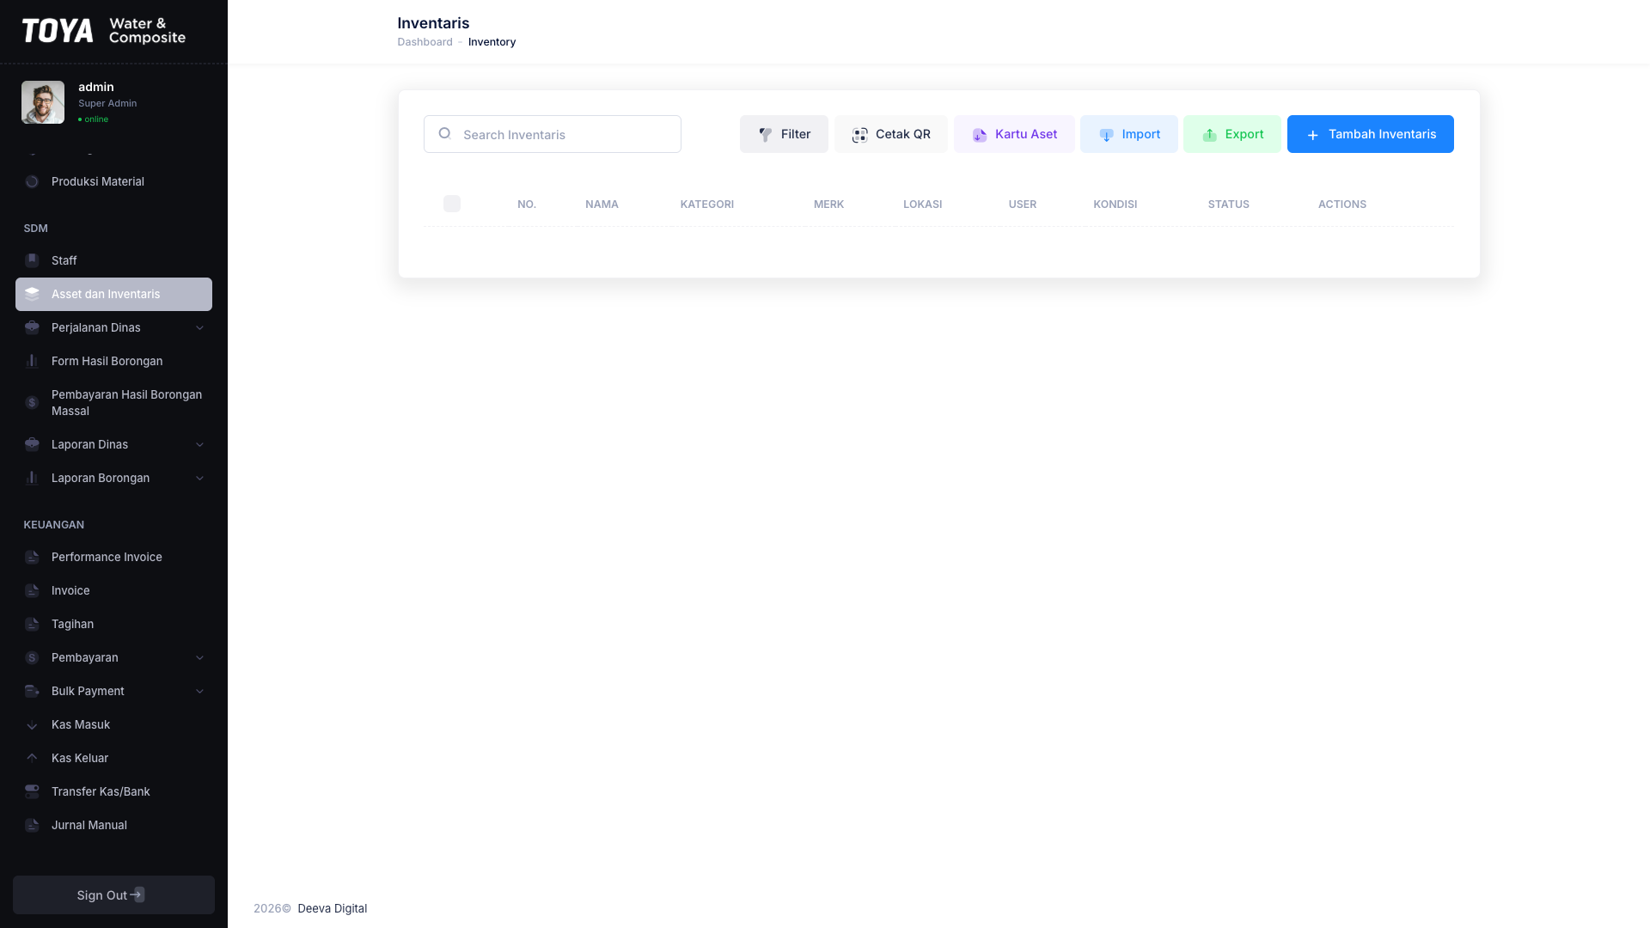
Task: Open the Staff menu item
Action: (x=113, y=260)
